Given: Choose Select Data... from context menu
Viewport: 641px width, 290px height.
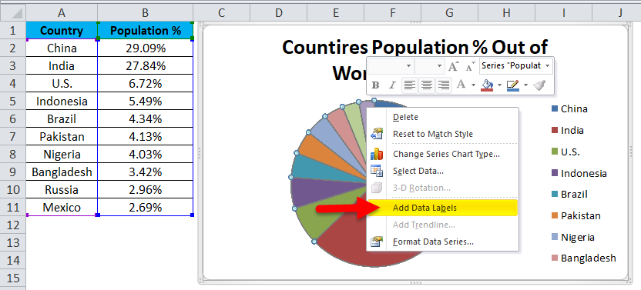Looking at the screenshot, I should [443, 171].
